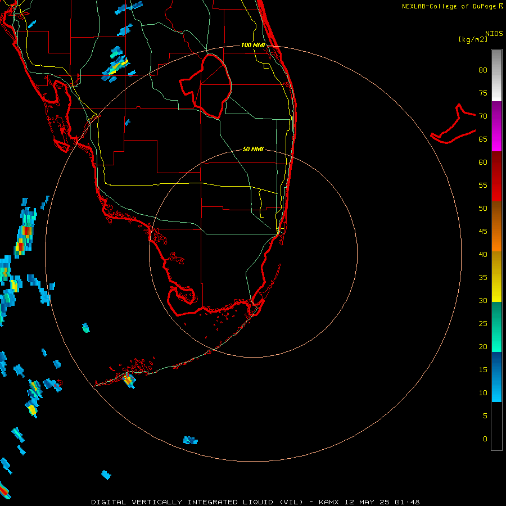The height and width of the screenshot is (506, 506).
Task: Click the 40 value on the color scale
Action: click(x=483, y=254)
